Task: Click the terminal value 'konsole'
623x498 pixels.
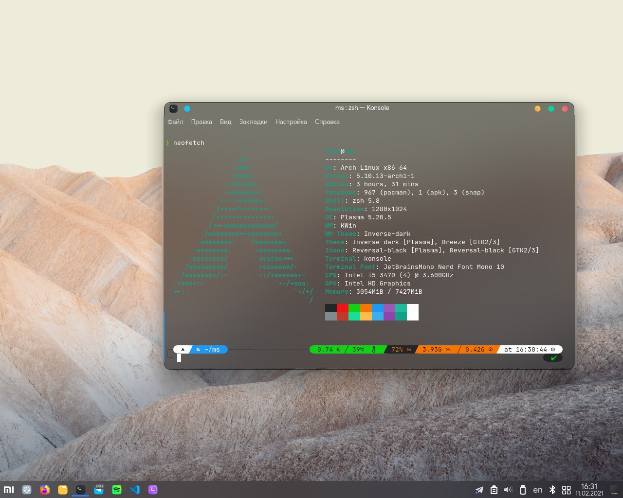Action: (378, 259)
